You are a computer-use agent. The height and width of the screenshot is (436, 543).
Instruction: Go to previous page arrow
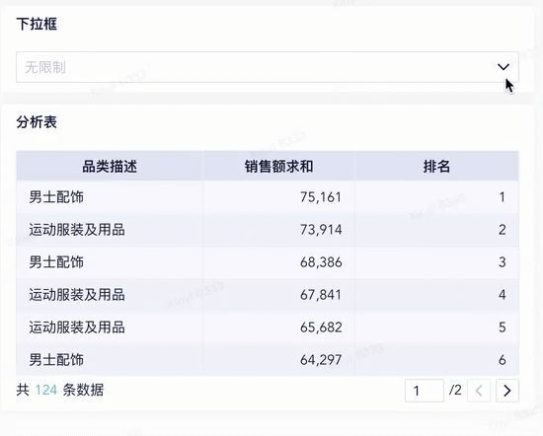(x=479, y=391)
